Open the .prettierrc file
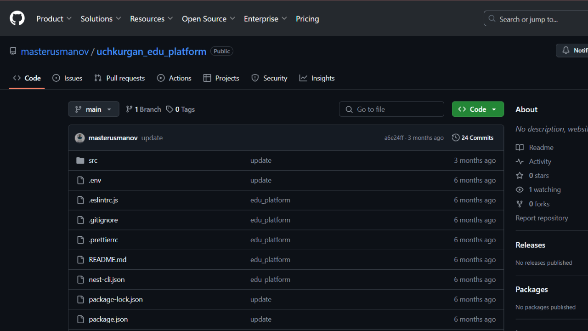588x331 pixels. [104, 240]
